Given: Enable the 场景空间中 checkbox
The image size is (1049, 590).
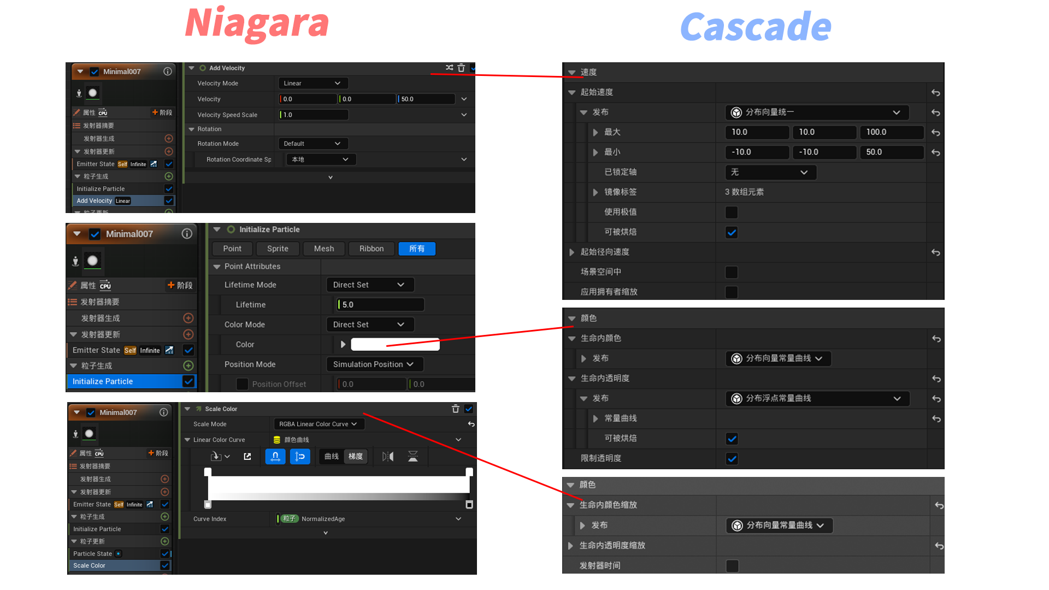Looking at the screenshot, I should coord(732,272).
